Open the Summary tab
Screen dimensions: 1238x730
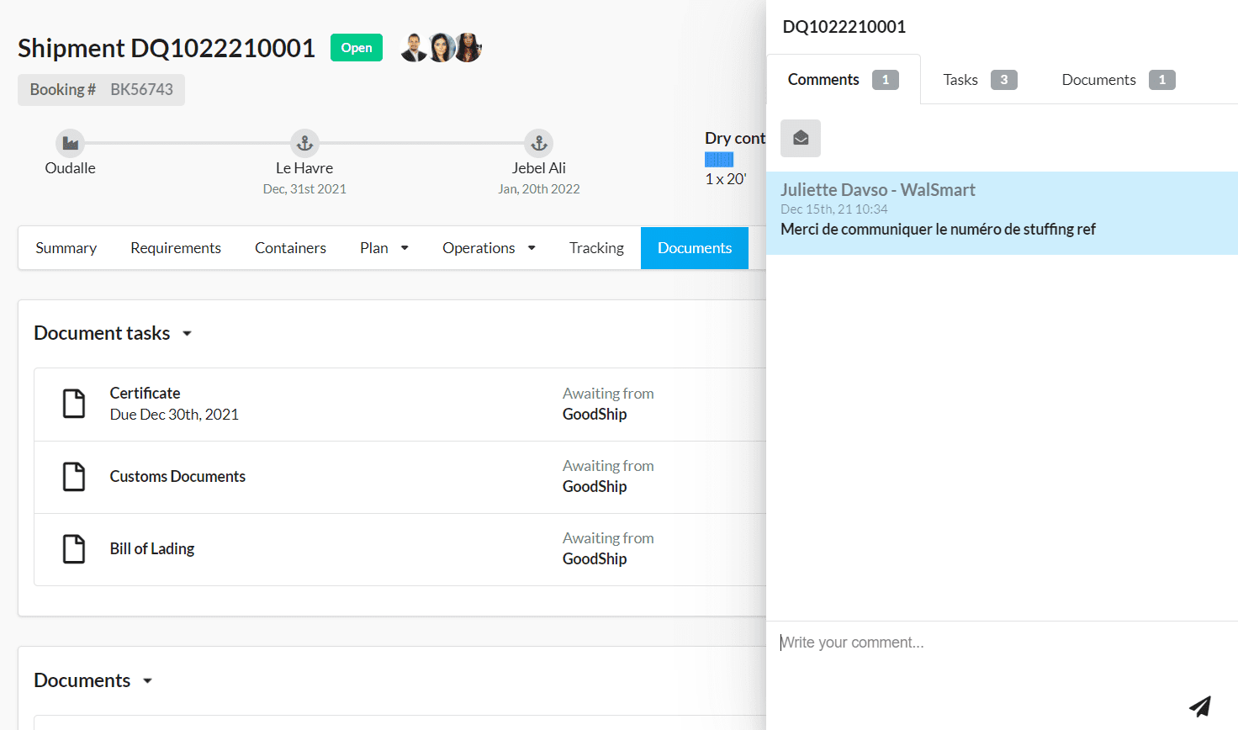pyautogui.click(x=66, y=248)
